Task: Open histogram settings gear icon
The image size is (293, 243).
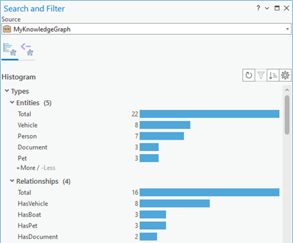Action: coord(285,75)
